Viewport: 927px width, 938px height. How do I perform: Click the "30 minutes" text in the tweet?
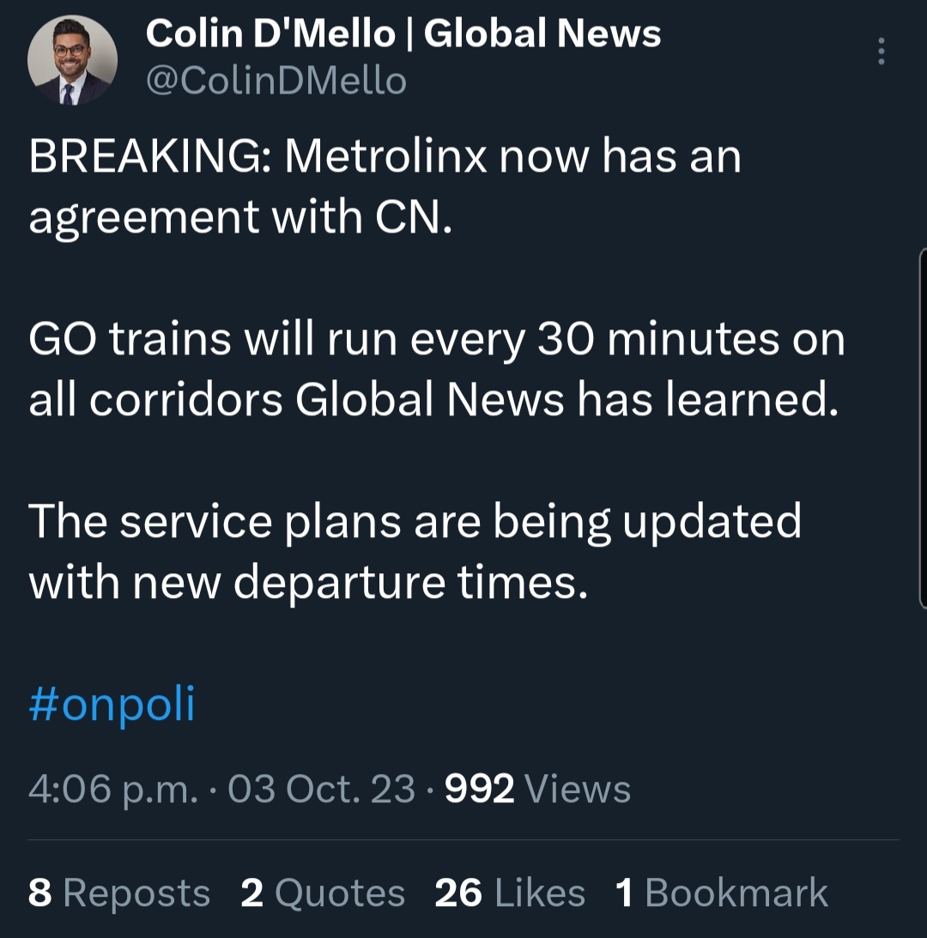click(657, 341)
